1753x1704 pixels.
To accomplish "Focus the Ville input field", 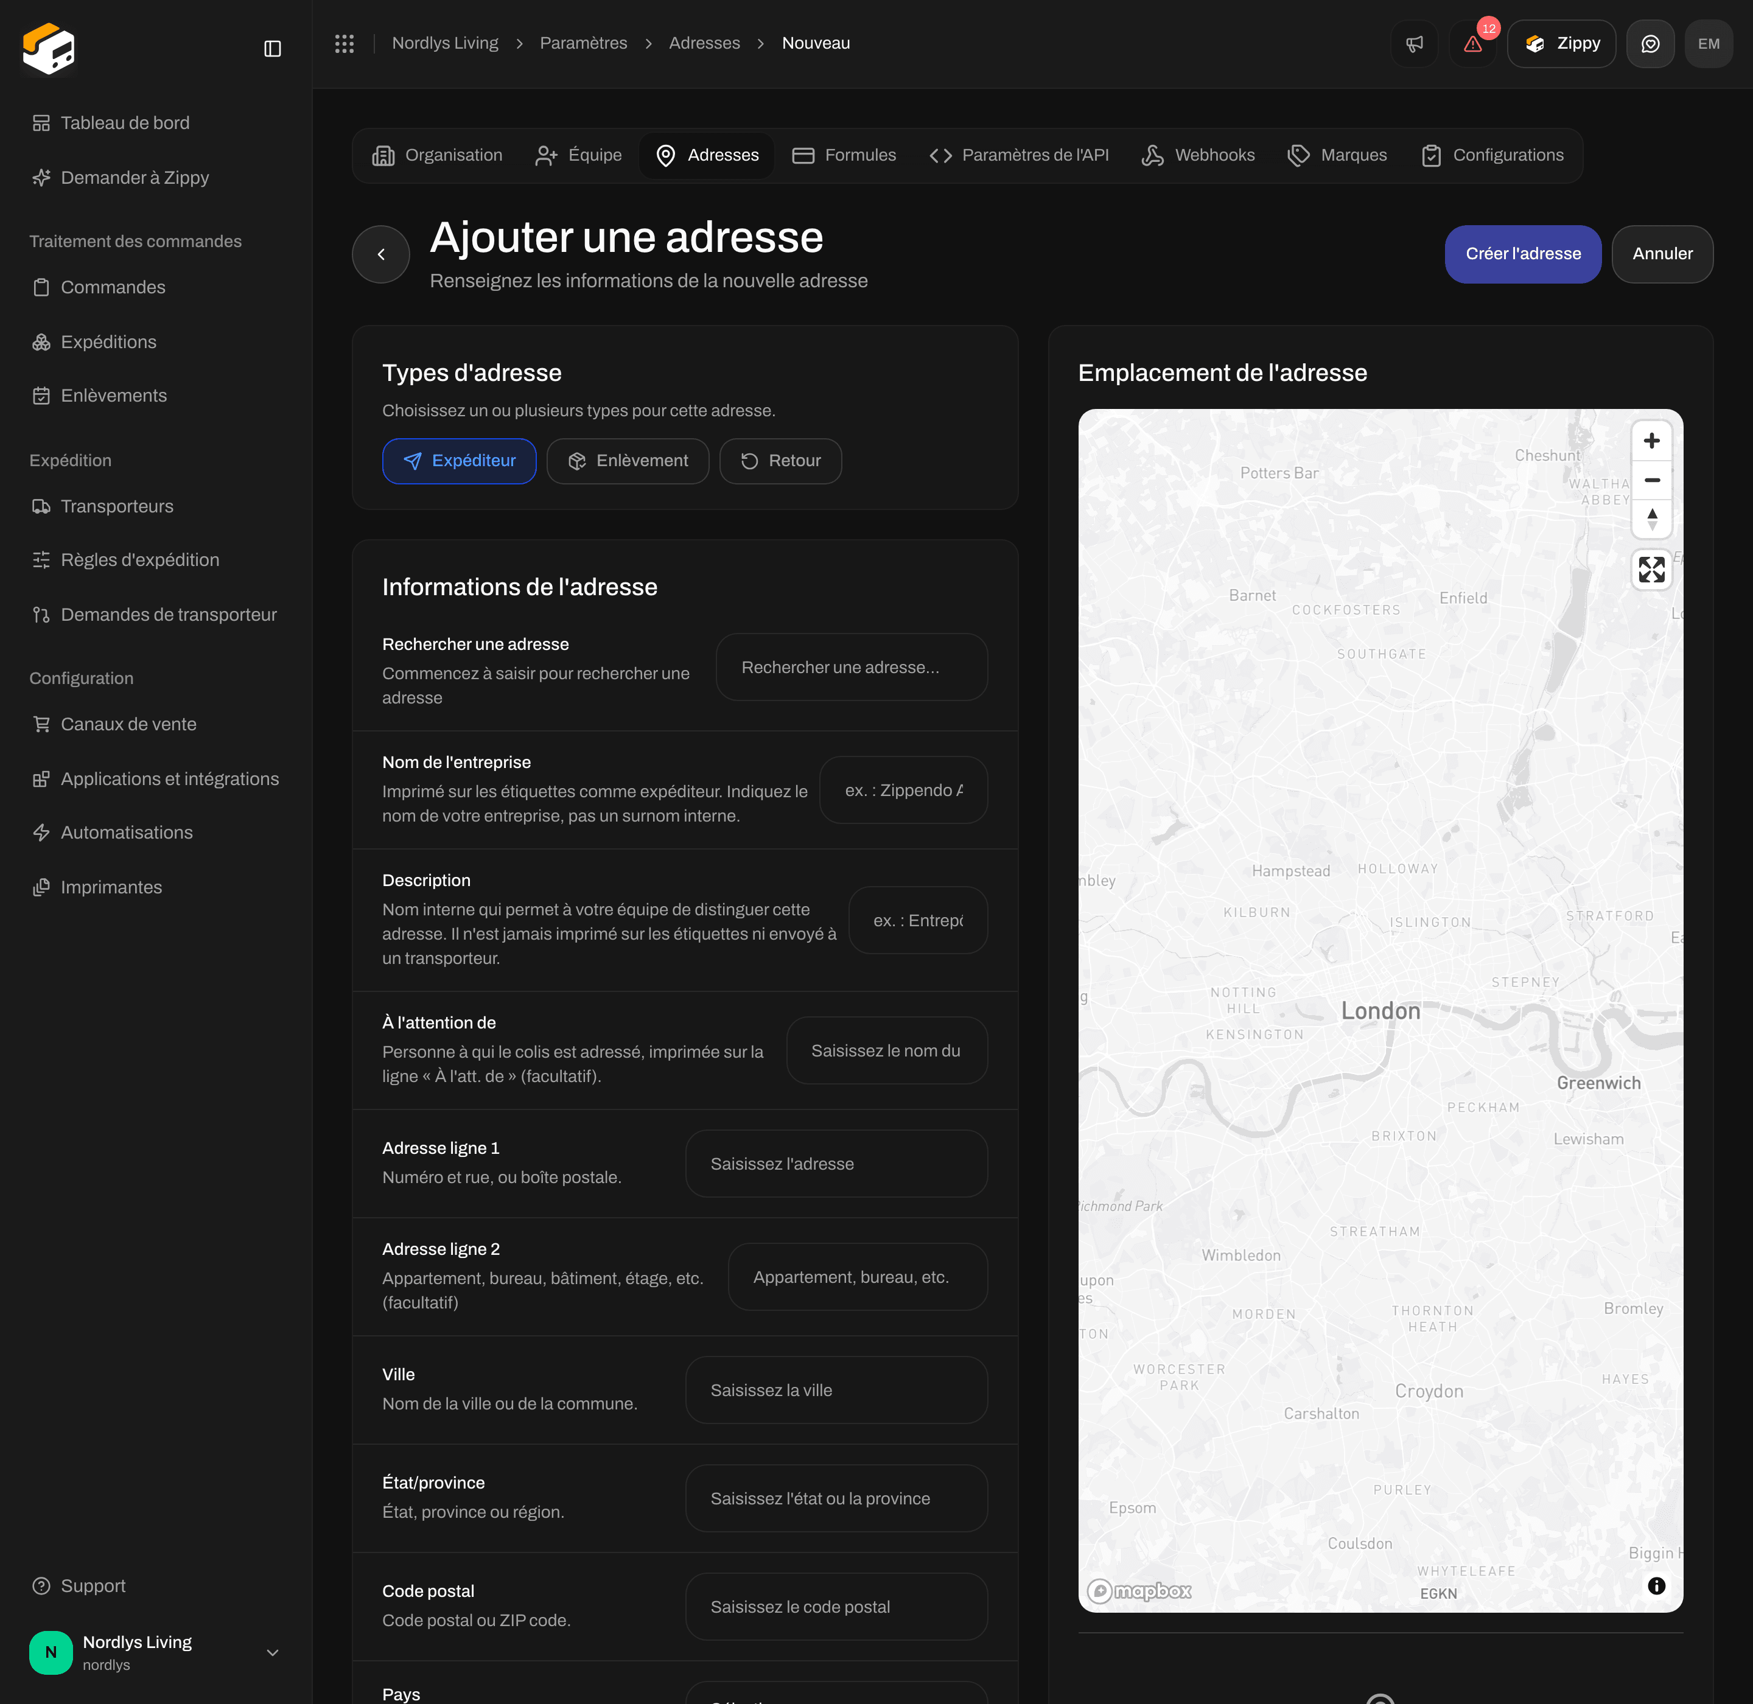I will tap(836, 1390).
